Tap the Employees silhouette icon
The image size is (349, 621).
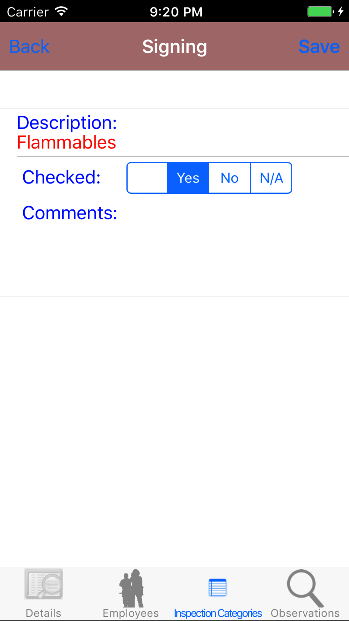point(131,588)
